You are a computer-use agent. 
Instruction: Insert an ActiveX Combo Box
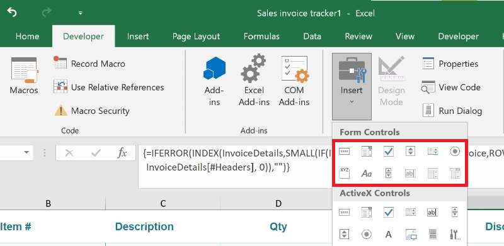pos(367,212)
